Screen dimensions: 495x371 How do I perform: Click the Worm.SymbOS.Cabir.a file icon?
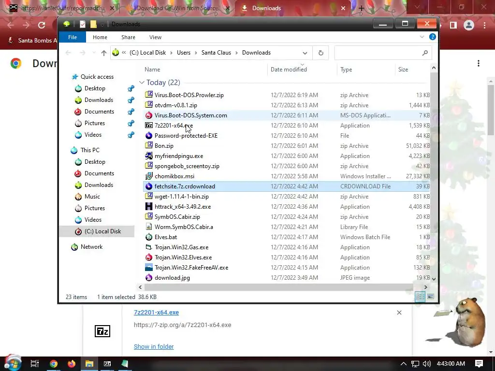(149, 227)
